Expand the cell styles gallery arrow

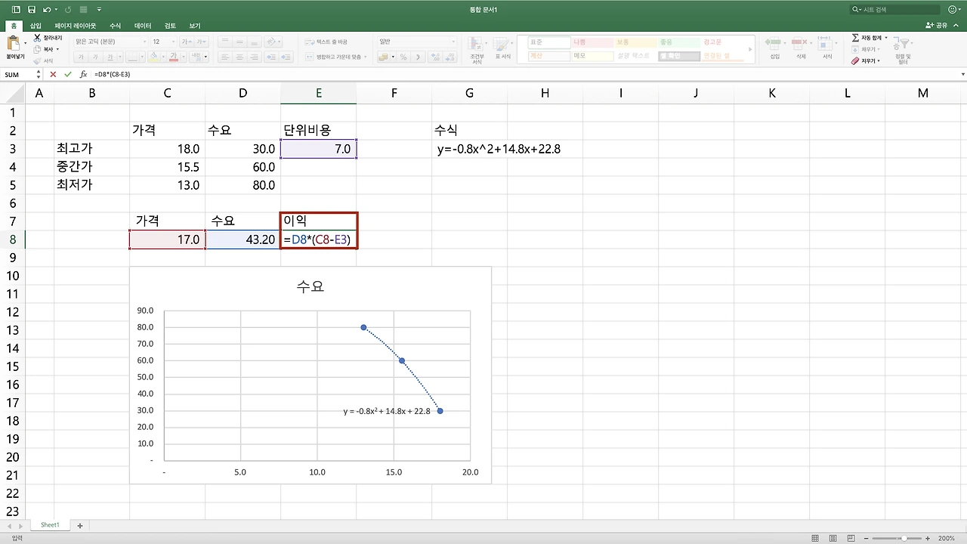pos(751,50)
